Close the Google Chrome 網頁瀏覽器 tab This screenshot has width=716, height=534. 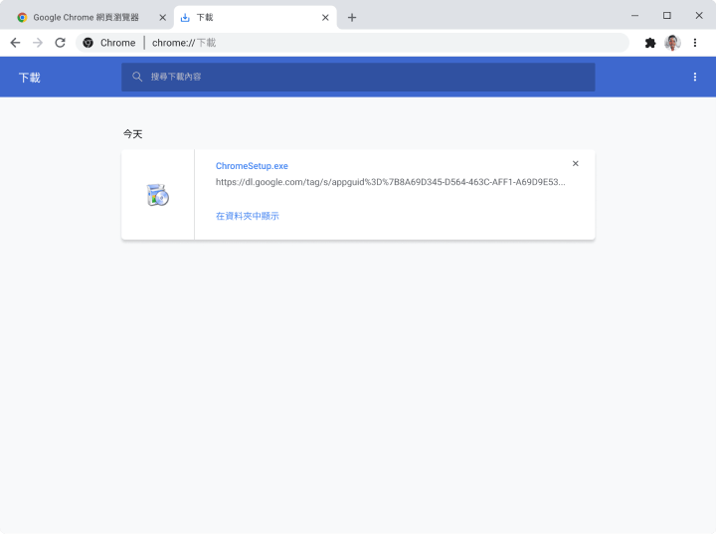click(x=163, y=17)
